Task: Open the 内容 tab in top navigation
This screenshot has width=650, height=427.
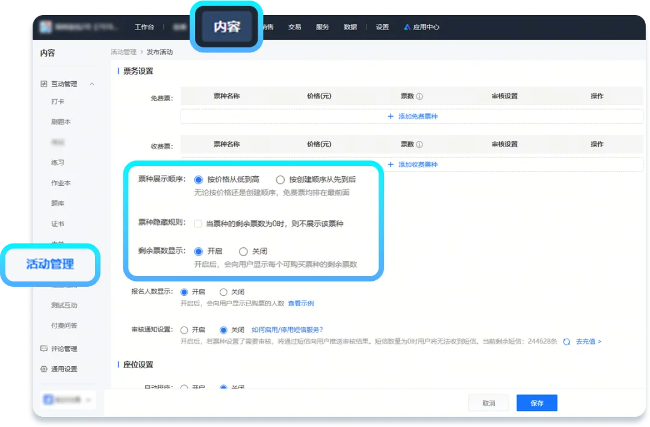Action: (227, 27)
